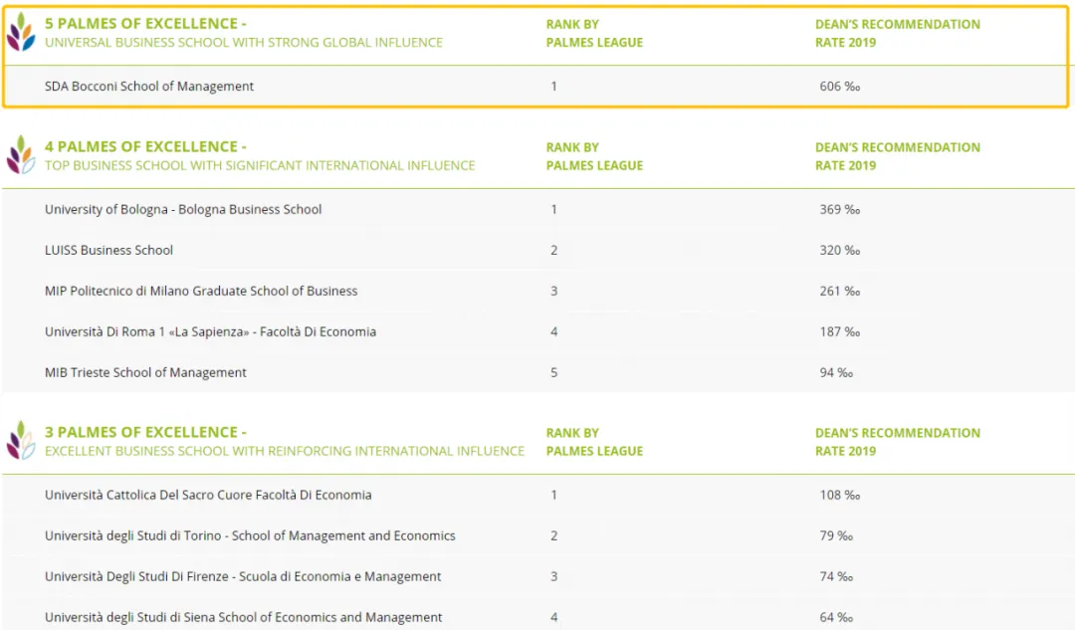Click rank 1 of SDA Bocconi

[x=554, y=87]
